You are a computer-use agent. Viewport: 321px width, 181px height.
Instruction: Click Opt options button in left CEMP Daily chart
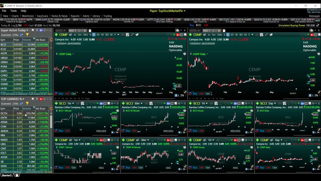pos(73,94)
